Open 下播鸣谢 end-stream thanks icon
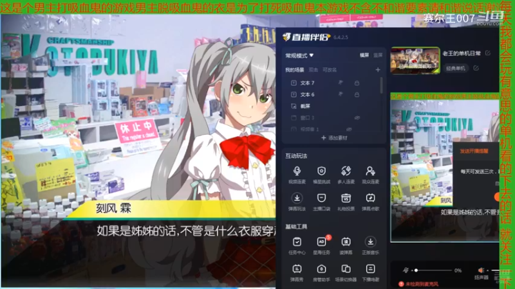The width and height of the screenshot is (515, 289). click(x=370, y=273)
